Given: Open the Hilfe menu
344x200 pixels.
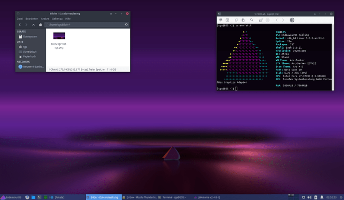Looking at the screenshot, I should [x=68, y=18].
